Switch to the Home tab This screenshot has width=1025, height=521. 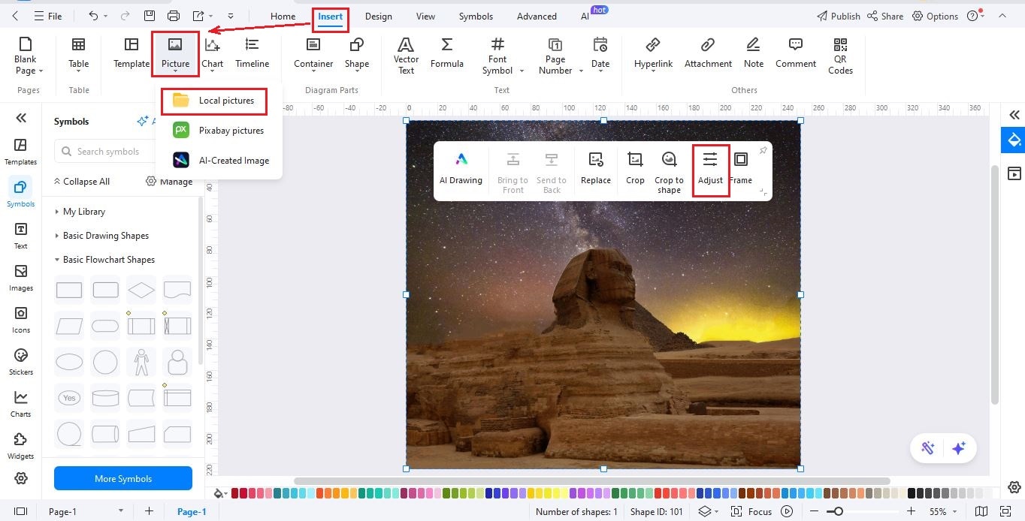[x=283, y=16]
